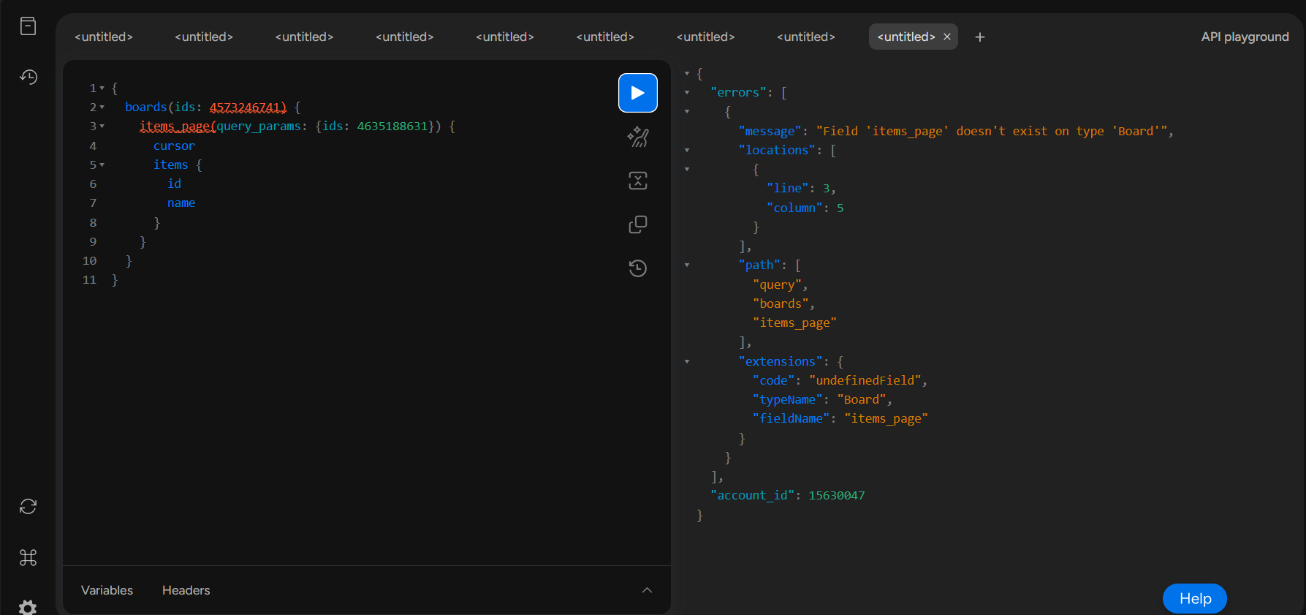1306x615 pixels.
Task: Click the re-fetch schema refresh icon
Action: click(x=28, y=507)
